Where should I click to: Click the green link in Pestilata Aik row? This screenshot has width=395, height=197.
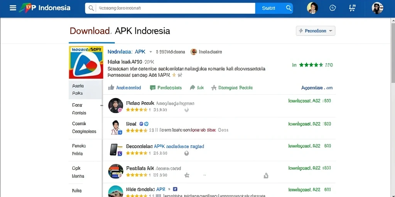[309, 168]
